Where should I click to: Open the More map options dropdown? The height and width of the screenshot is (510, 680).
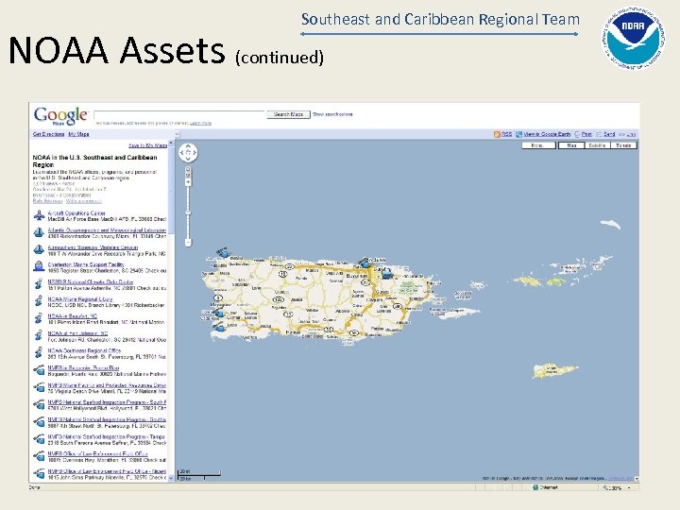[538, 145]
